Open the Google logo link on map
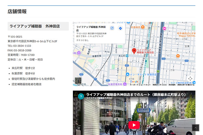Viewport: 203px width, 135px height. [134, 82]
